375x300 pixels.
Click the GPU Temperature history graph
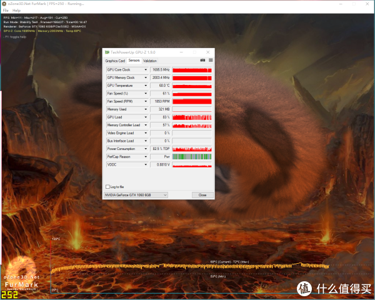[192, 86]
